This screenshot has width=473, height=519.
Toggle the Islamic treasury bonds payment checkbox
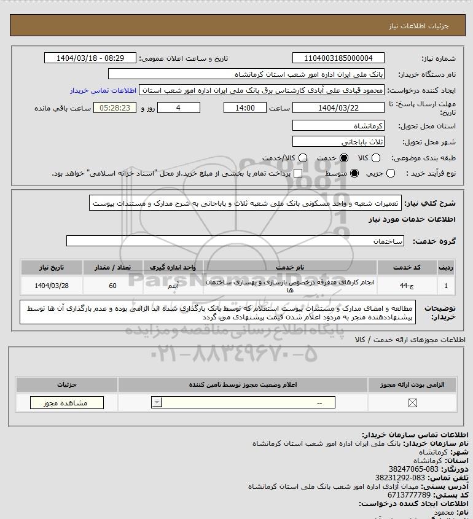(x=298, y=173)
